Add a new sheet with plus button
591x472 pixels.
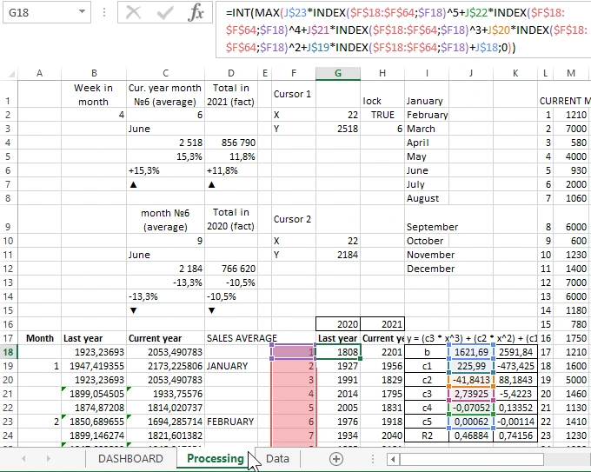click(335, 459)
